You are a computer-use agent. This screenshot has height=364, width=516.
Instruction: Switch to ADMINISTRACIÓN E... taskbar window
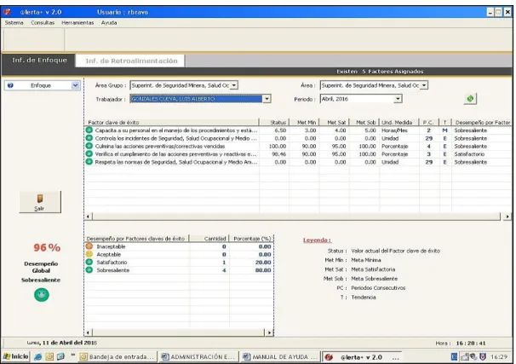tap(199, 356)
